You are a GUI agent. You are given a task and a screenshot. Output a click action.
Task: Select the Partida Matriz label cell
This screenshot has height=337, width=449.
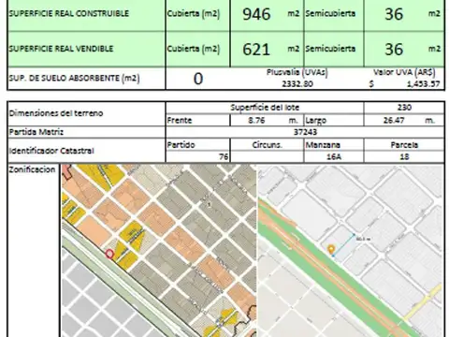click(x=86, y=132)
